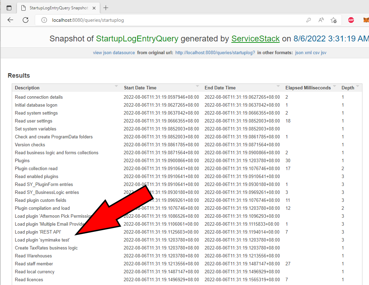Open the ServiceStack link in heading
Viewport: 369px width, 285px height.
pos(255,39)
